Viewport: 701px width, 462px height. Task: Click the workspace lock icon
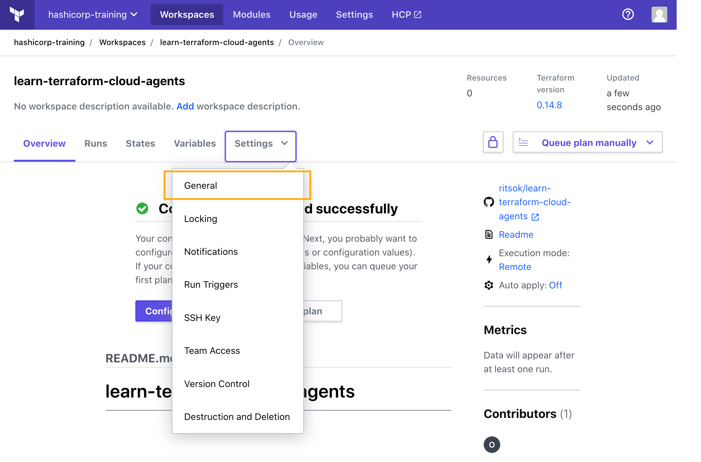coord(493,142)
